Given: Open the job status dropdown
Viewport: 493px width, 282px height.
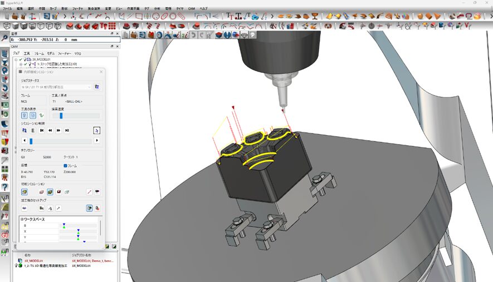Looking at the screenshot, I should tap(89, 87).
